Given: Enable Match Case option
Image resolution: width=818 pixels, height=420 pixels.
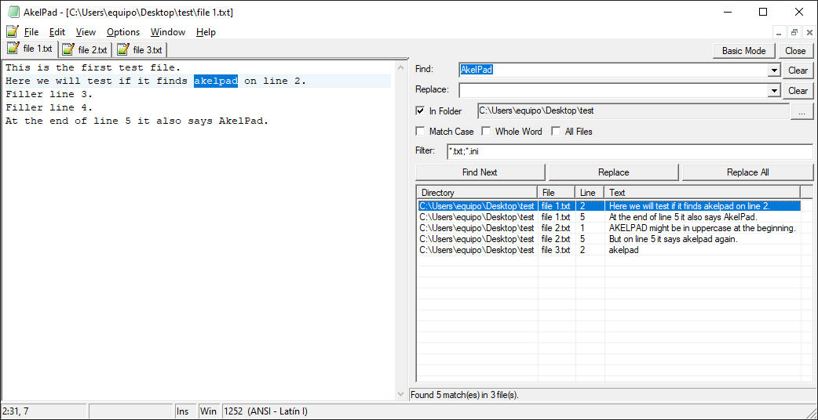Looking at the screenshot, I should point(420,131).
